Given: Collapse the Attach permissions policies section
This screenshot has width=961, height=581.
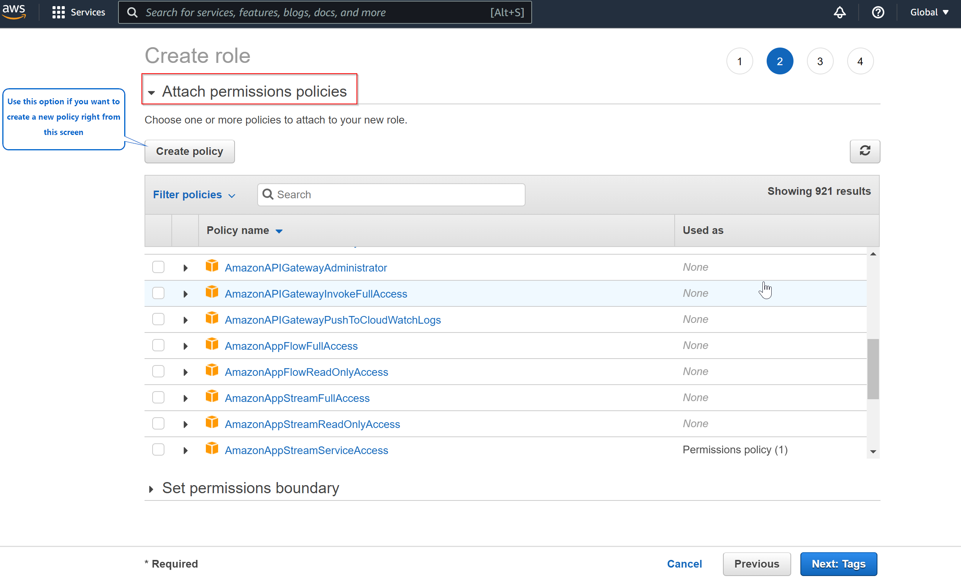Looking at the screenshot, I should [x=151, y=92].
